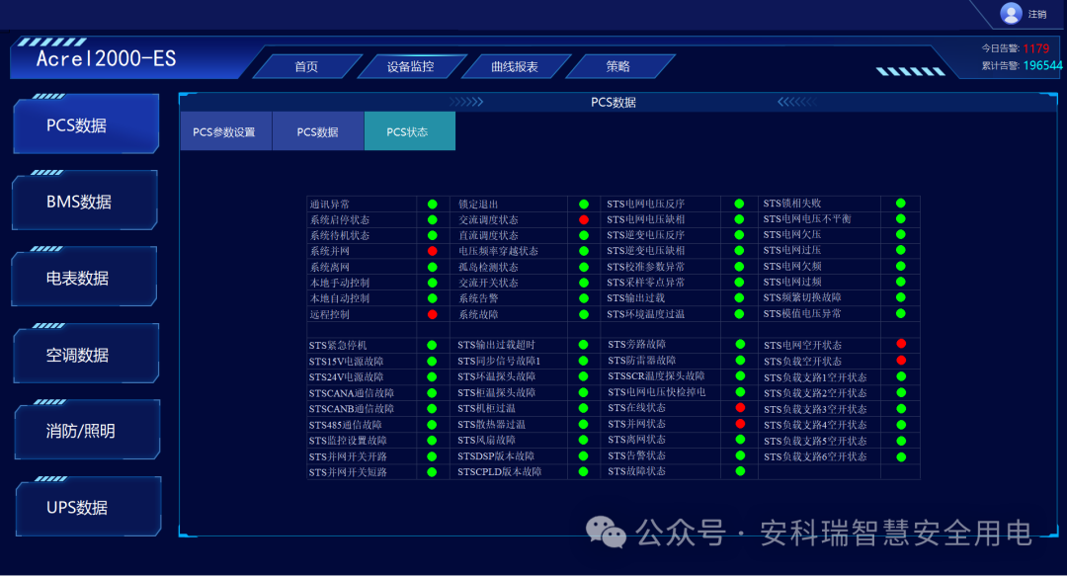Click the STSSCR温度探头故障 label
The height and width of the screenshot is (576, 1067).
[656, 375]
